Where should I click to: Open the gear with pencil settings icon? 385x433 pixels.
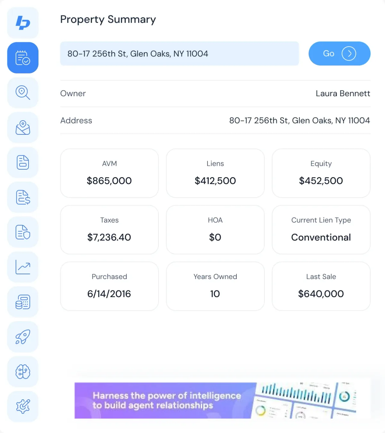[x=23, y=407]
